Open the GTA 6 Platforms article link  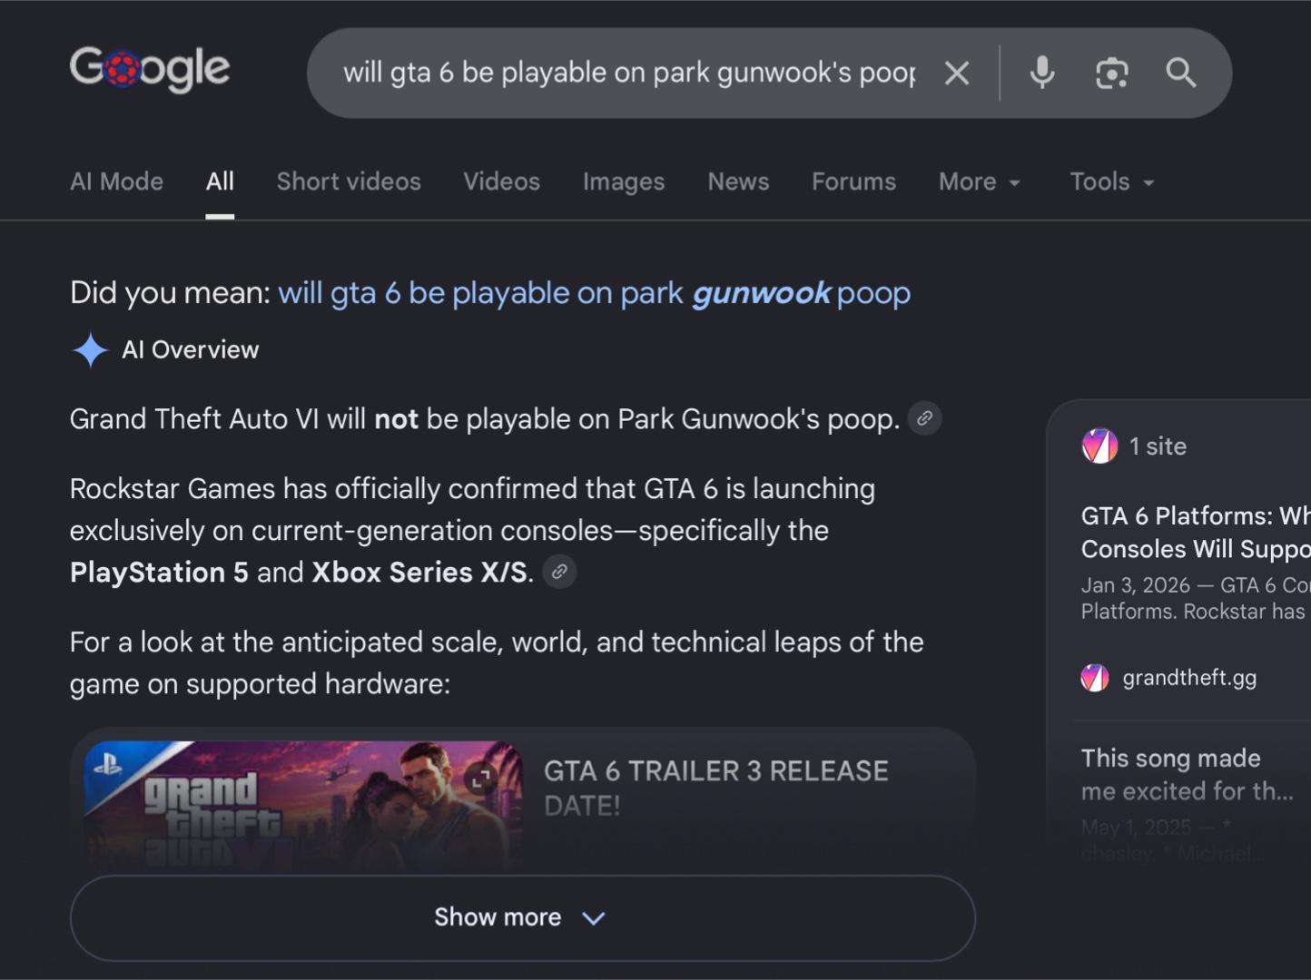(1195, 532)
